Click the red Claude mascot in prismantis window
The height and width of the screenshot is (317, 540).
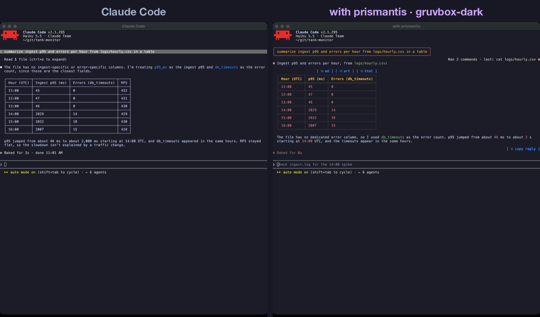[x=283, y=35]
